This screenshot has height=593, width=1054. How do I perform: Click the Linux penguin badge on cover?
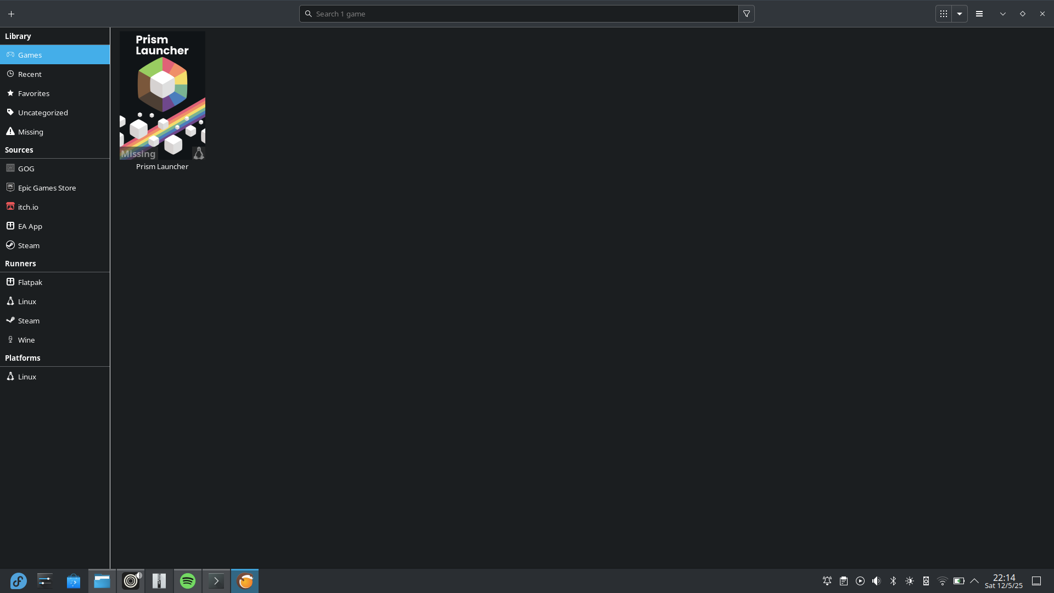pyautogui.click(x=199, y=153)
